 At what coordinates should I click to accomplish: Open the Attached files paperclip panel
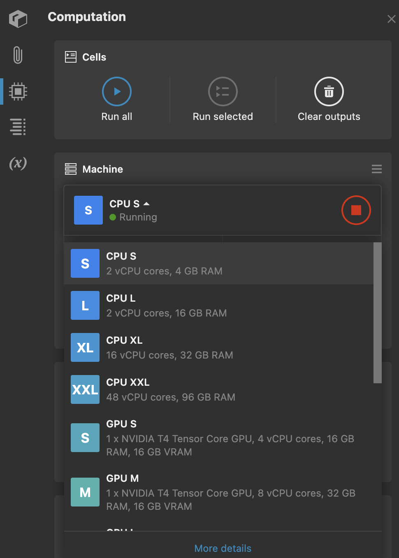coord(18,55)
